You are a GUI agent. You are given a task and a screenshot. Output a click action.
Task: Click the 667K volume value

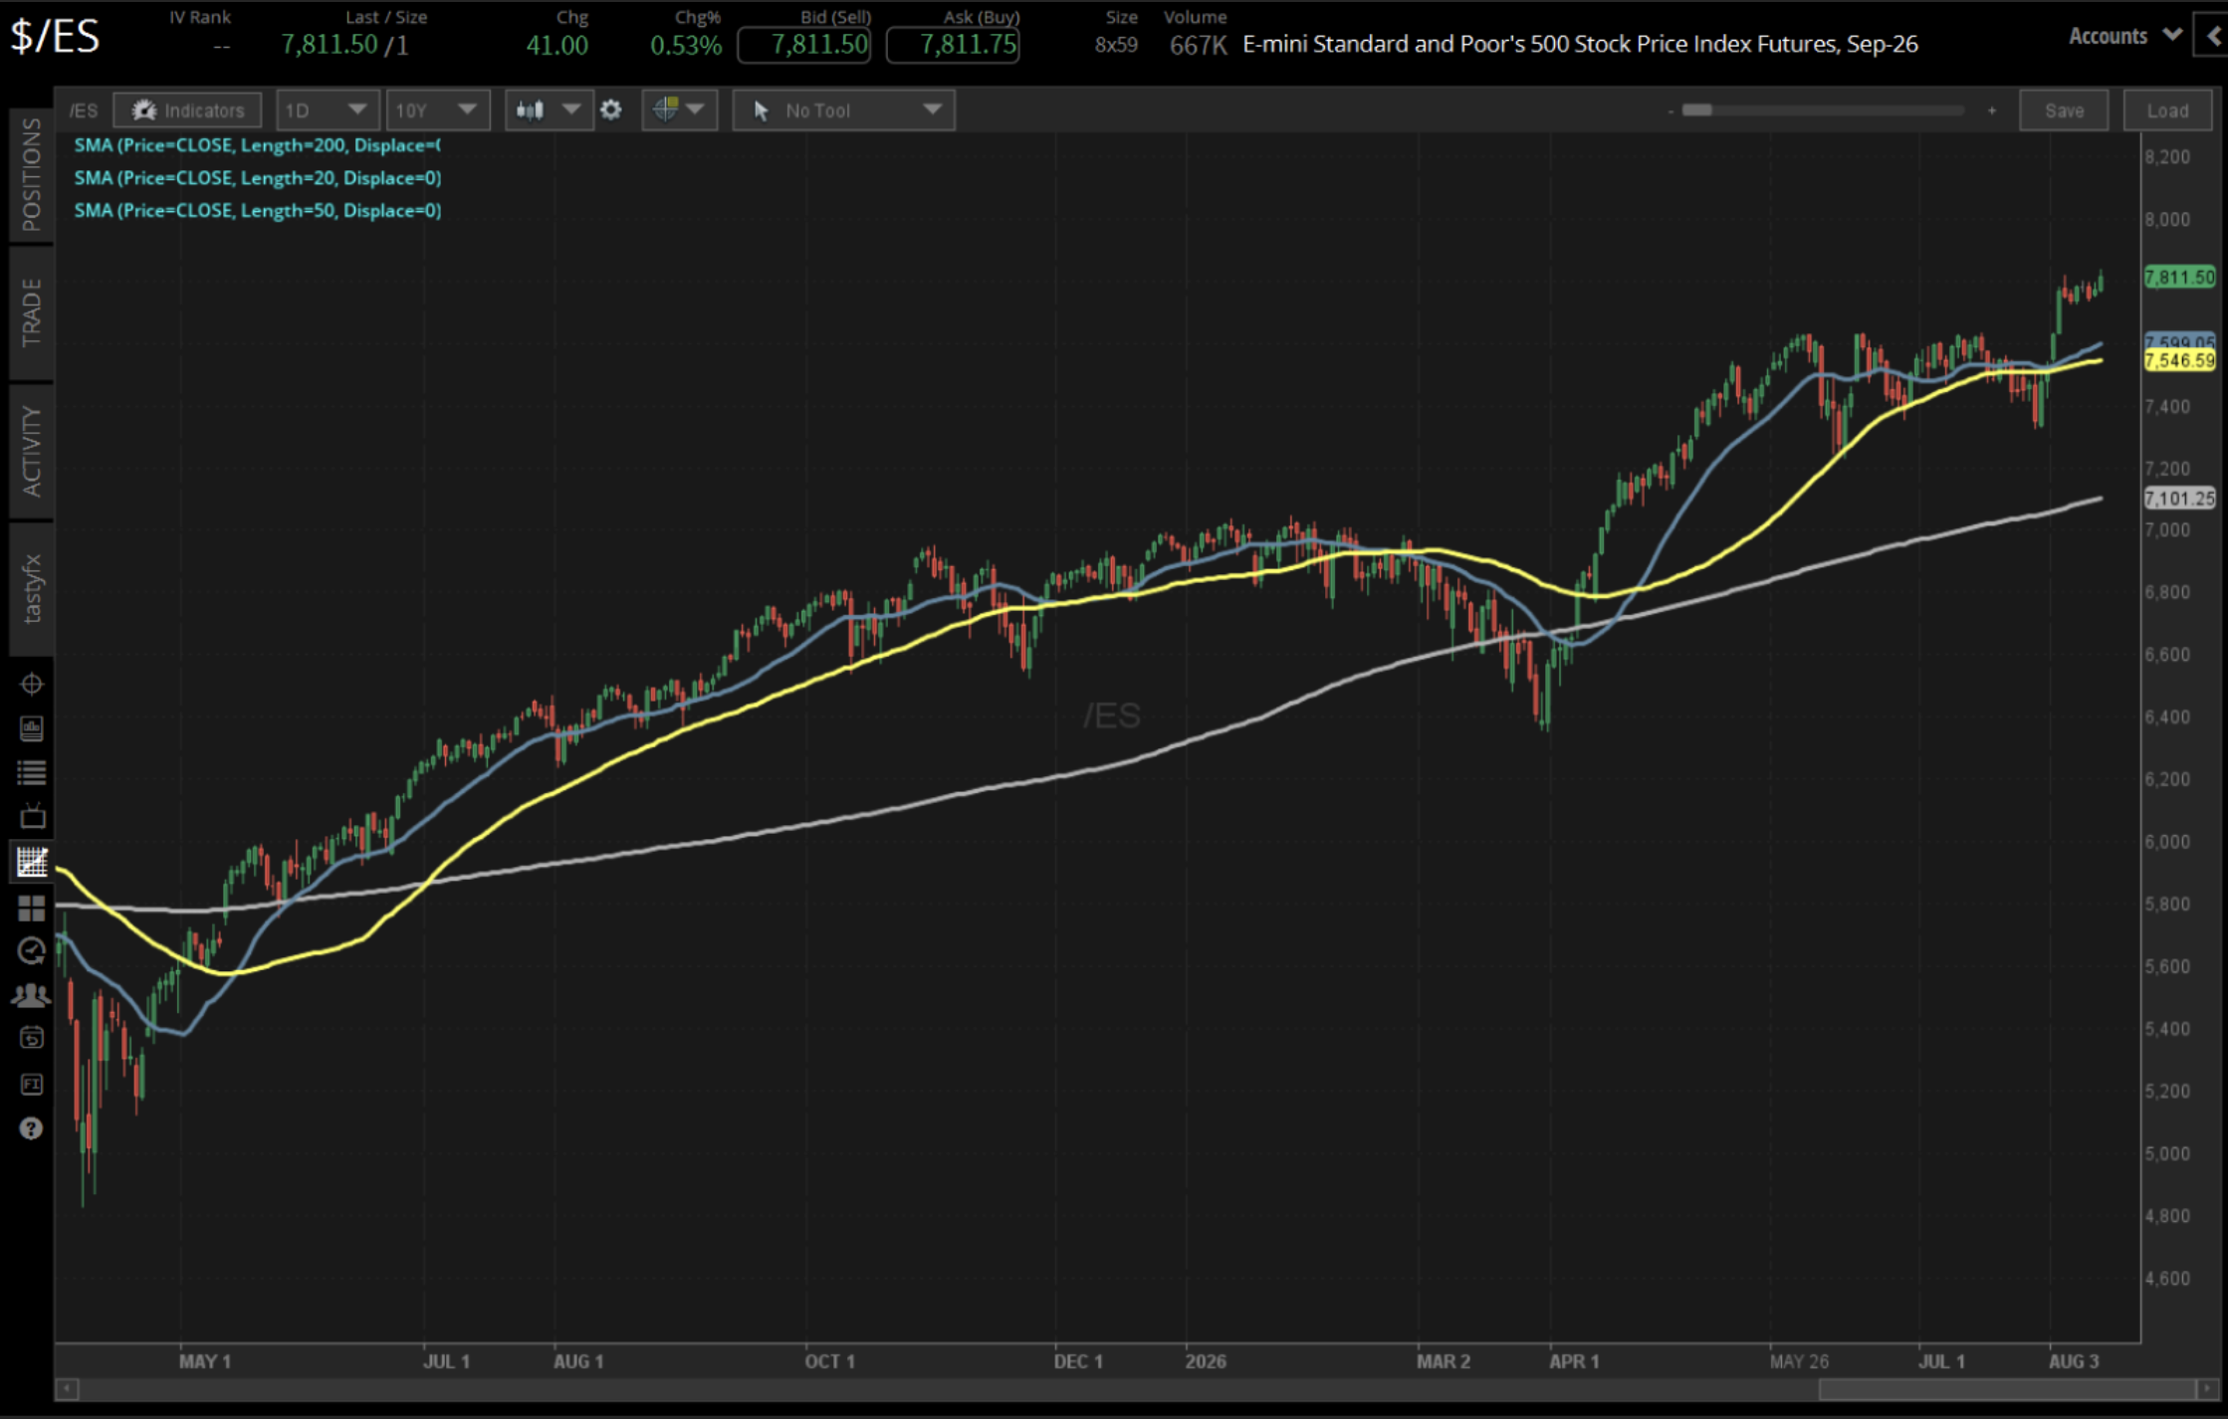coord(1199,45)
